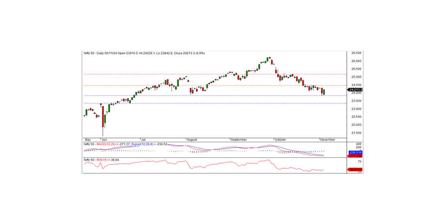Select the upper red dashed resistance line

[215, 74]
